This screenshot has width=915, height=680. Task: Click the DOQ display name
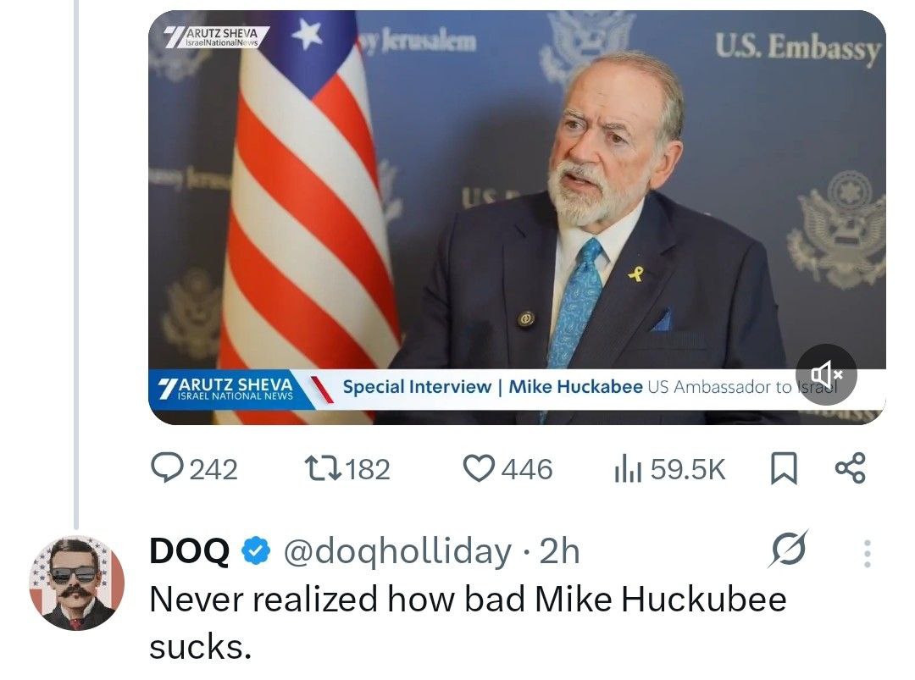189,551
